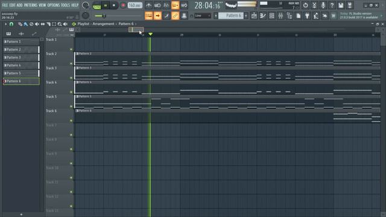Click the microphone one-click recording icon
The width and height of the screenshot is (386, 217).
[323, 5]
